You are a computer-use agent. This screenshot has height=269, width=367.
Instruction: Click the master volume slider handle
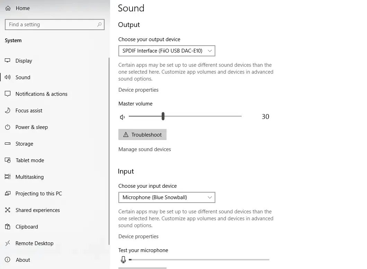(163, 117)
